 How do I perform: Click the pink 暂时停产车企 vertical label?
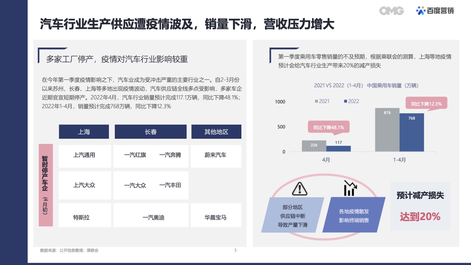tap(46, 185)
